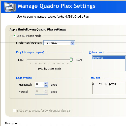Screen dimensions: 126x126
Task: Uncheck Use SLI Mosaic Mode checkbox
Action: (14, 36)
